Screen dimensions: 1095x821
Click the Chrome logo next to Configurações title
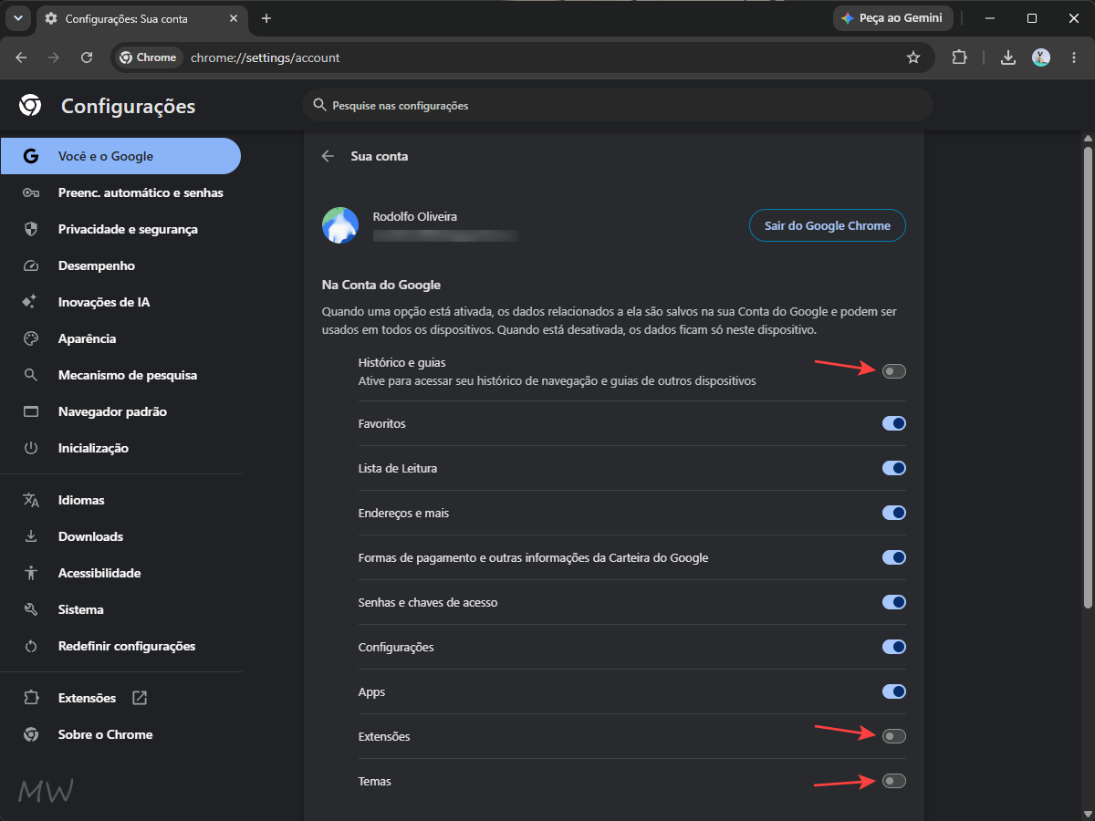[30, 106]
